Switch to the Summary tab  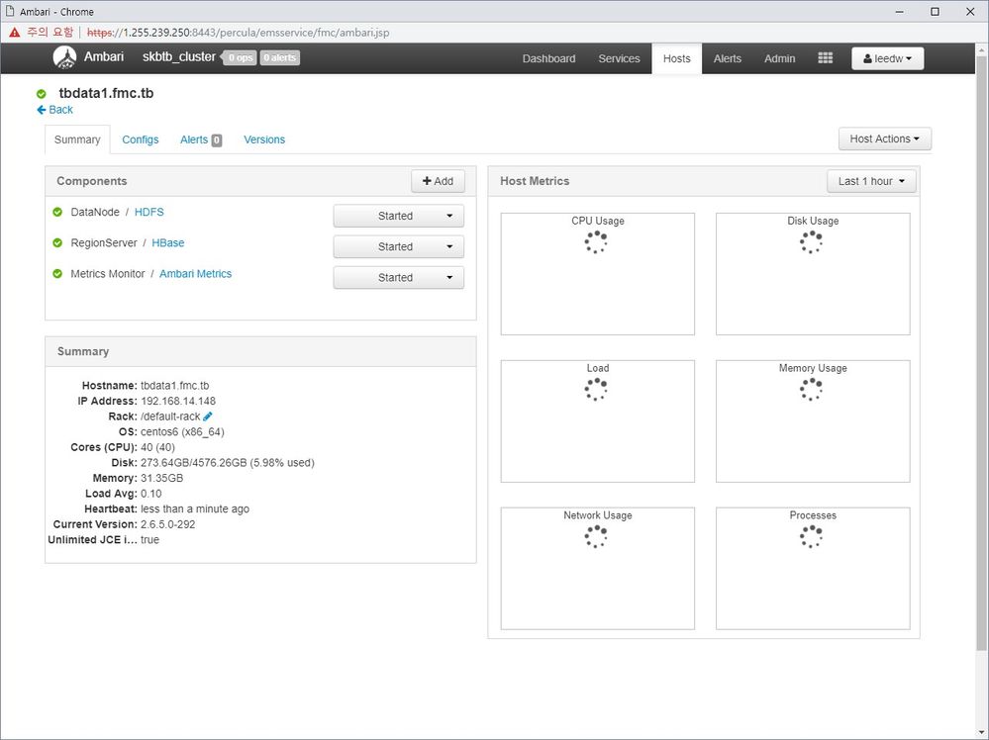pyautogui.click(x=77, y=139)
